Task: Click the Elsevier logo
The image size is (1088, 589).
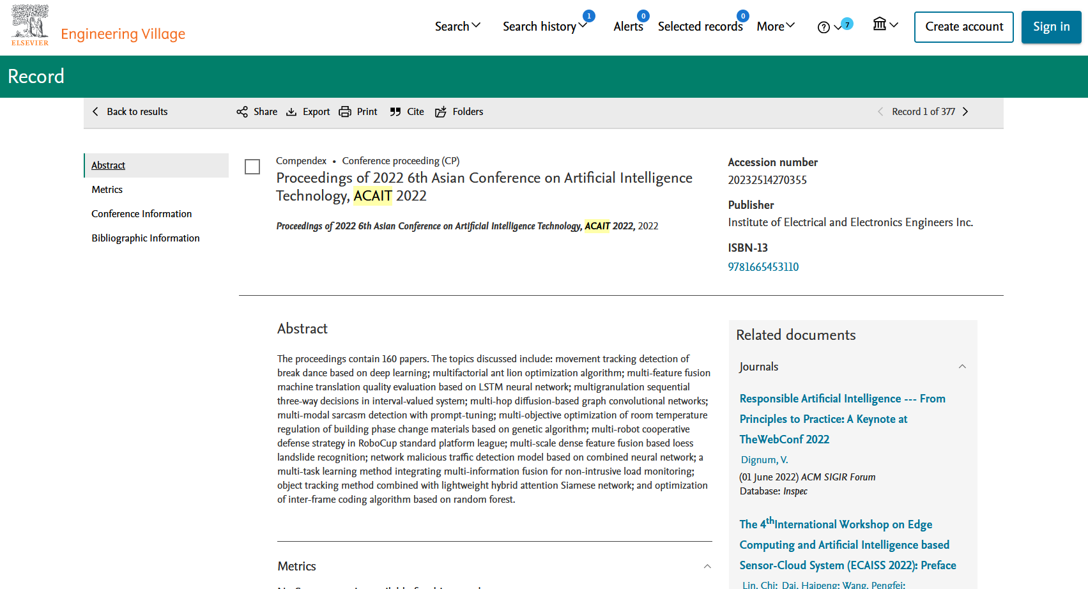Action: (30, 26)
